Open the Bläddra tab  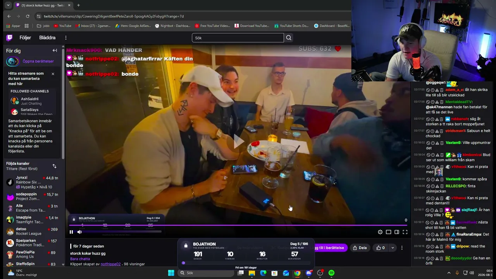(x=47, y=38)
